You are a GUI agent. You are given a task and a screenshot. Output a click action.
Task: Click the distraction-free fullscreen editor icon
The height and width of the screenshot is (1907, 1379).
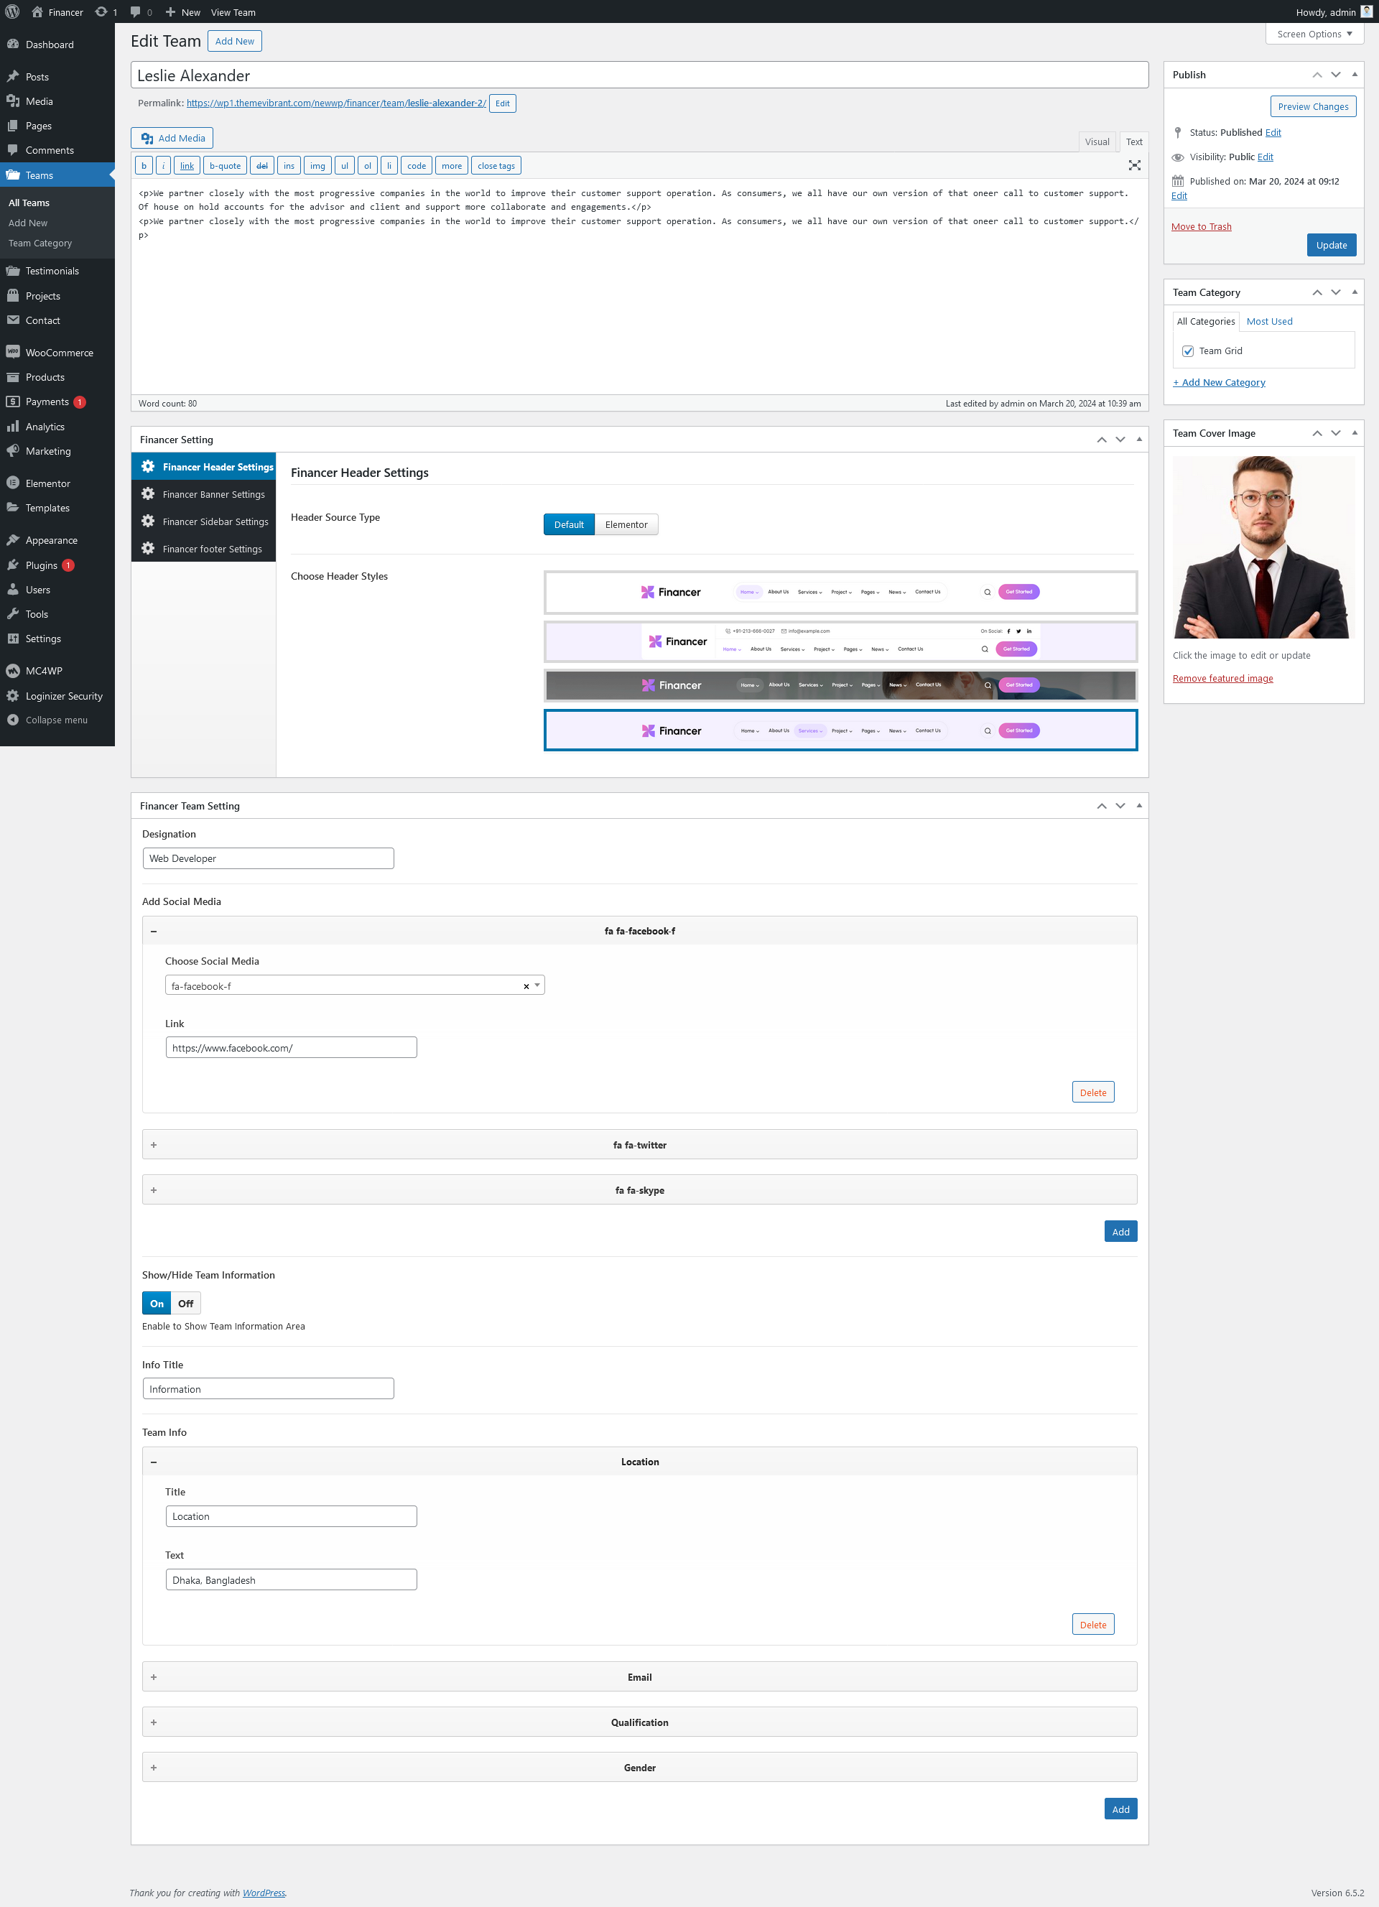point(1134,166)
